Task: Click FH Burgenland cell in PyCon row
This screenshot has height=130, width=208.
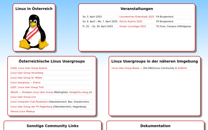Action: click(x=174, y=21)
